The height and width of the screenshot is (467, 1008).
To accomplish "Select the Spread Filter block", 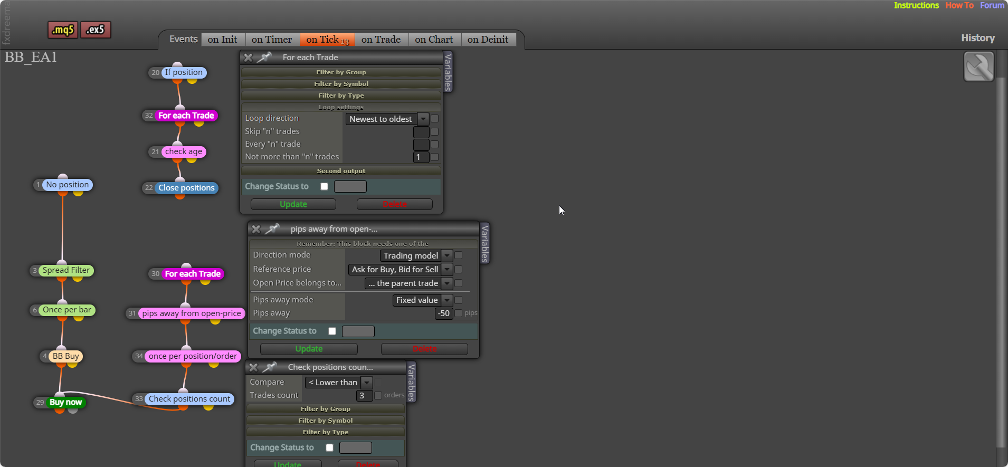I will (66, 270).
